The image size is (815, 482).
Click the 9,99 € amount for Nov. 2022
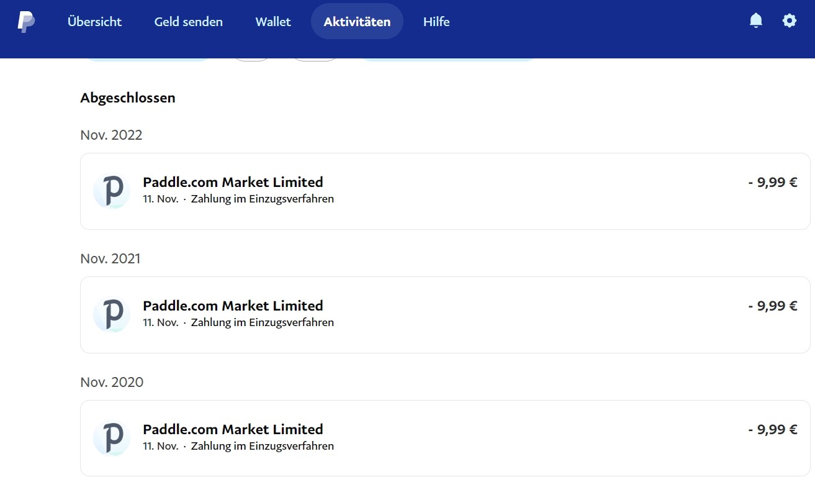tap(773, 183)
